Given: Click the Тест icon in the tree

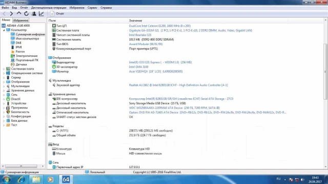Looking at the screenshot, I should coord(8,125).
